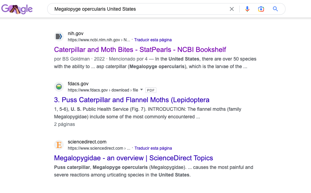Expand the fdacs.gov result options arrow
Image resolution: width=311 pixels, height=193 pixels.
point(142,90)
